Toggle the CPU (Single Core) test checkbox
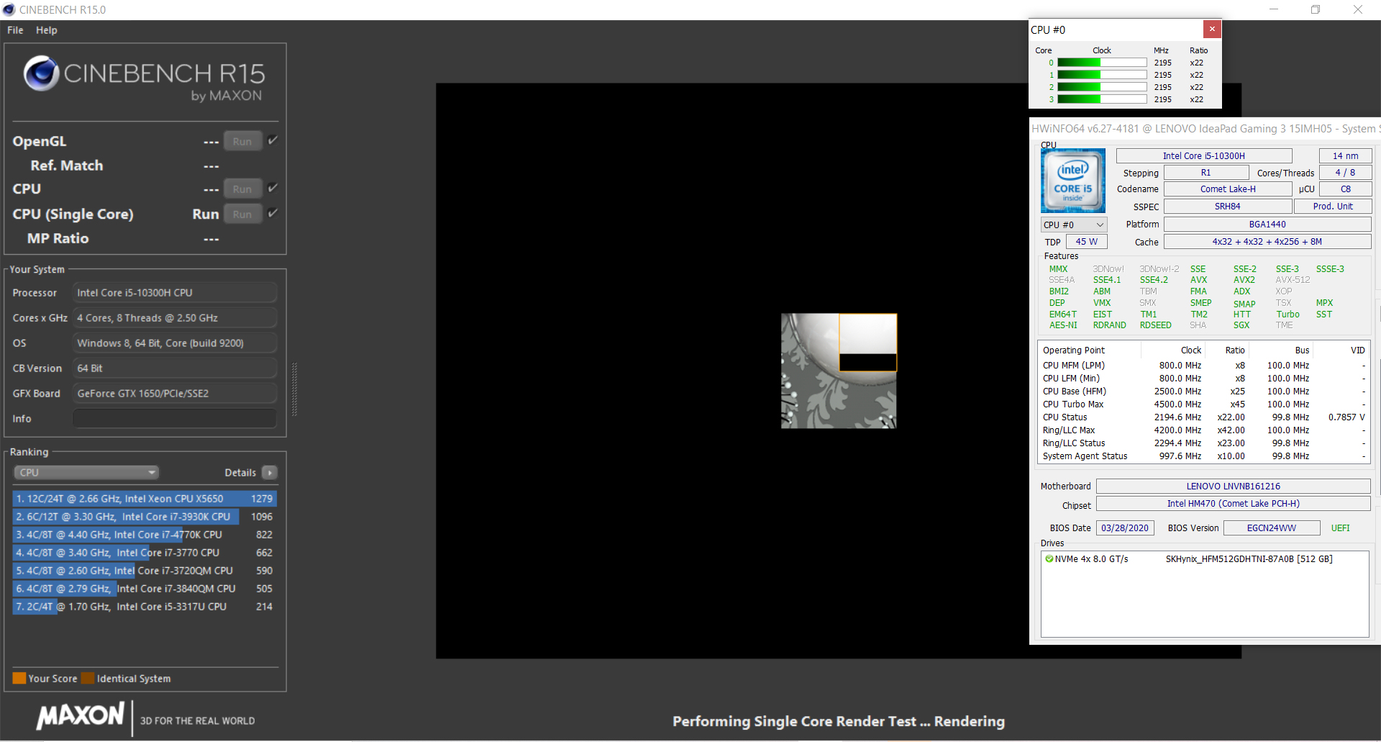Screen dimensions: 1381x742 click(273, 214)
